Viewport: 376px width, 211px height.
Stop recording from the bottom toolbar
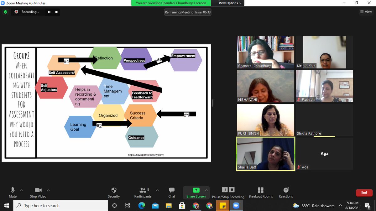point(232,189)
